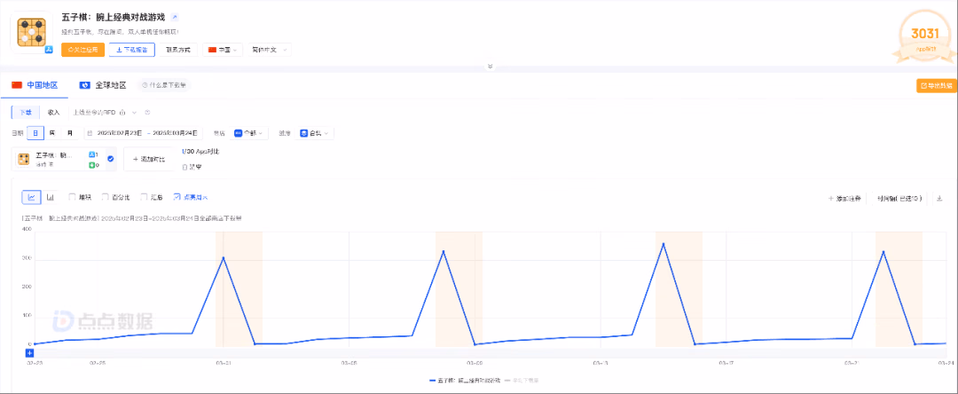This screenshot has width=958, height=394.
Task: Click the 03-01 peak data point
Action: pos(224,257)
